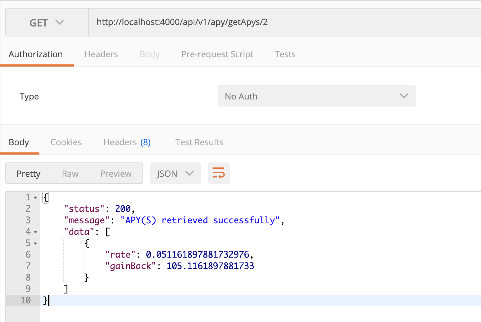
Task: Open the Cookies response tab
Action: pyautogui.click(x=66, y=142)
